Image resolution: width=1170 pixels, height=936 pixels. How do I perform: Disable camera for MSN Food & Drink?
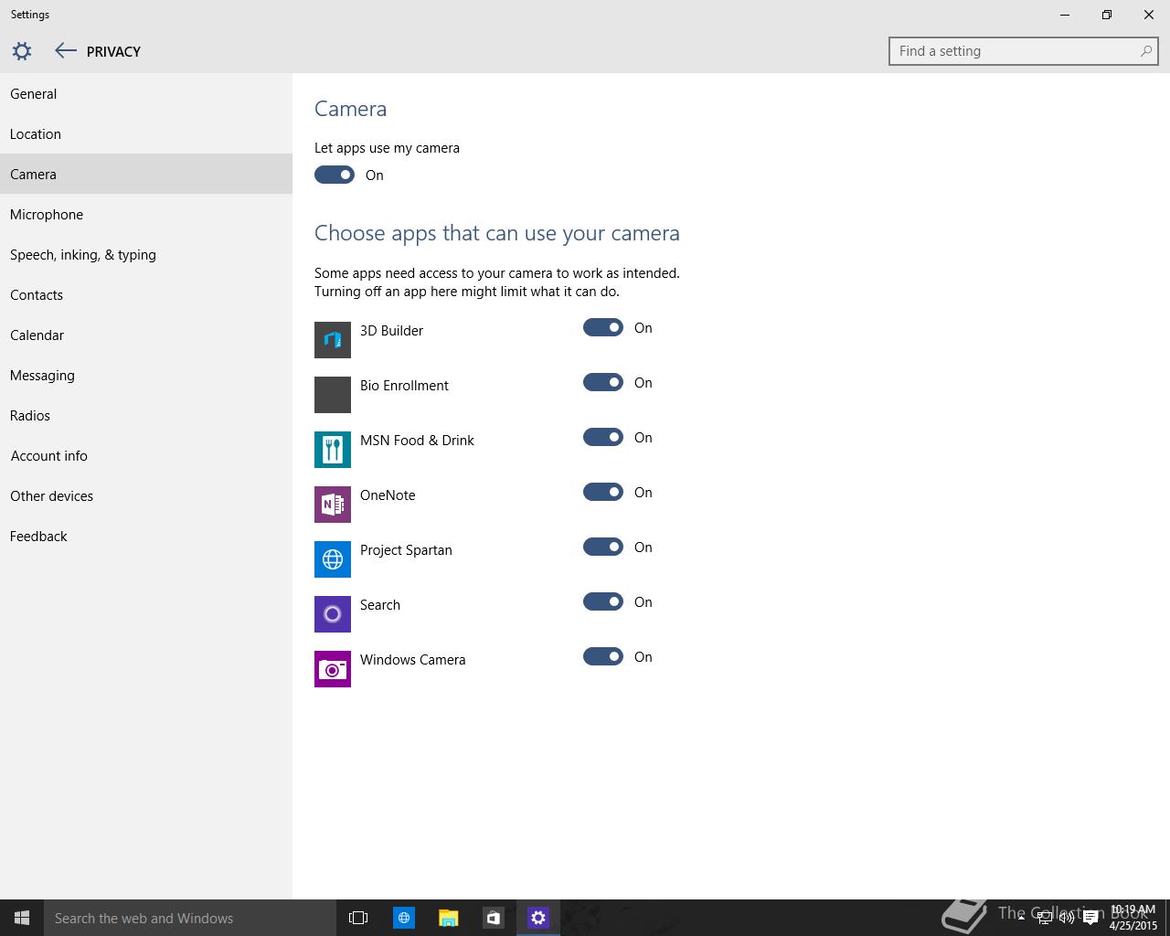click(603, 437)
